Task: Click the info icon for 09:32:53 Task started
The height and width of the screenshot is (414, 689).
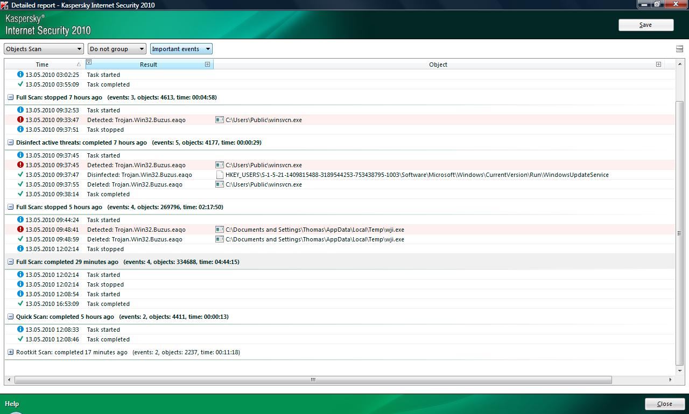Action: click(20, 110)
